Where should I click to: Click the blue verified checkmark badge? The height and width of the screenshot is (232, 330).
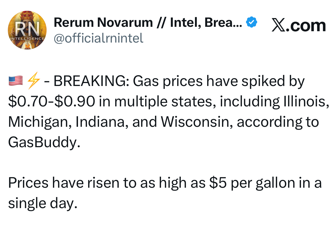[251, 22]
